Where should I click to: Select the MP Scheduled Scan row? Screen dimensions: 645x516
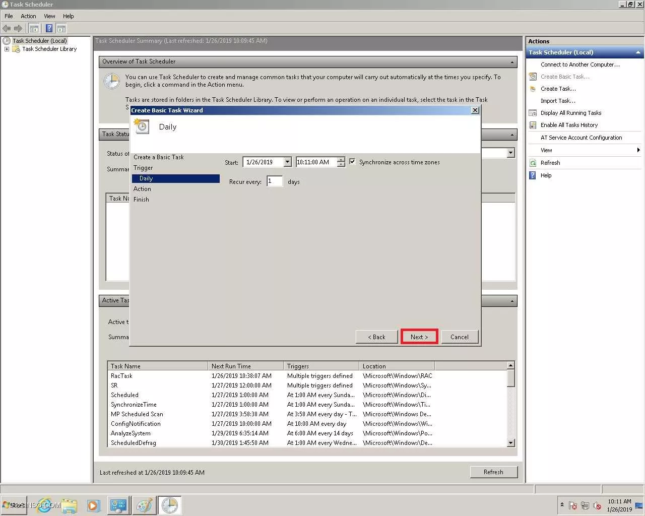tap(307, 414)
